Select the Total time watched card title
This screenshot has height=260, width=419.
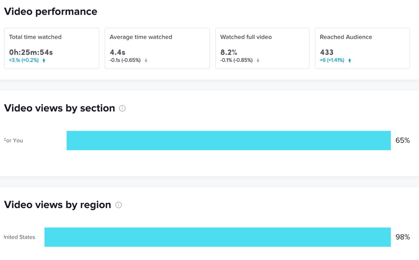pyautogui.click(x=35, y=37)
